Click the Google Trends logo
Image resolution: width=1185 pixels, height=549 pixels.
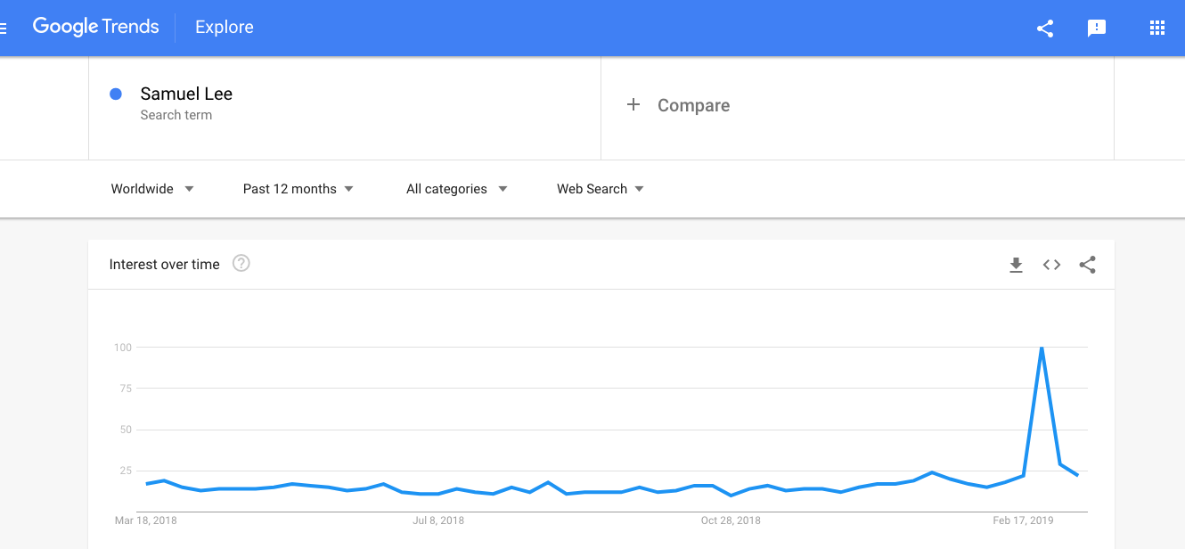[96, 27]
